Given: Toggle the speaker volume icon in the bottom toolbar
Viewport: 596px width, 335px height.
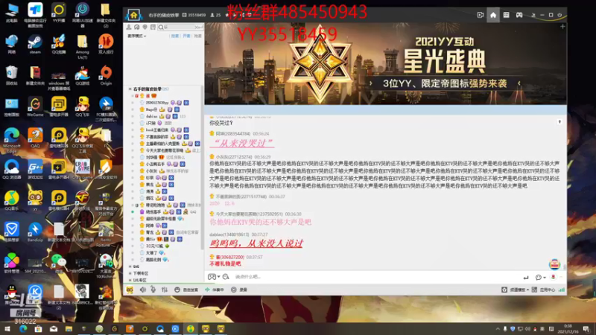Looking at the screenshot, I should click(x=143, y=290).
